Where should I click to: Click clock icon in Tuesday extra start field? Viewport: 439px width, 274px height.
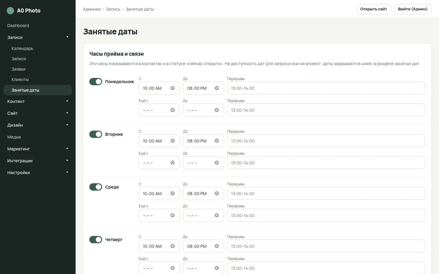(172, 163)
